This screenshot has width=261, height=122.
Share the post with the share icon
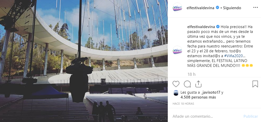tap(198, 84)
